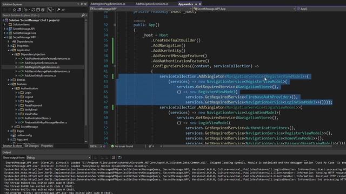This screenshot has width=346, height=194.
Task: Click the Search Solution Explorer input field
Action: [x=41, y=15]
